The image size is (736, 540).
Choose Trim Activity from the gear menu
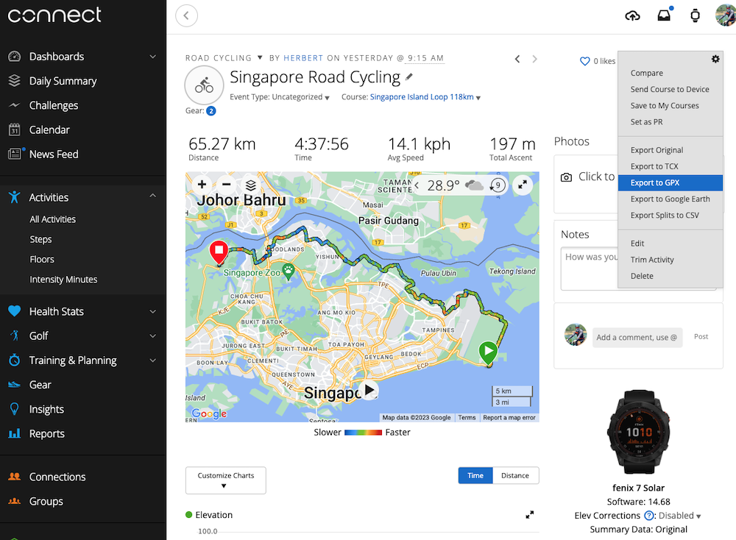[652, 260]
